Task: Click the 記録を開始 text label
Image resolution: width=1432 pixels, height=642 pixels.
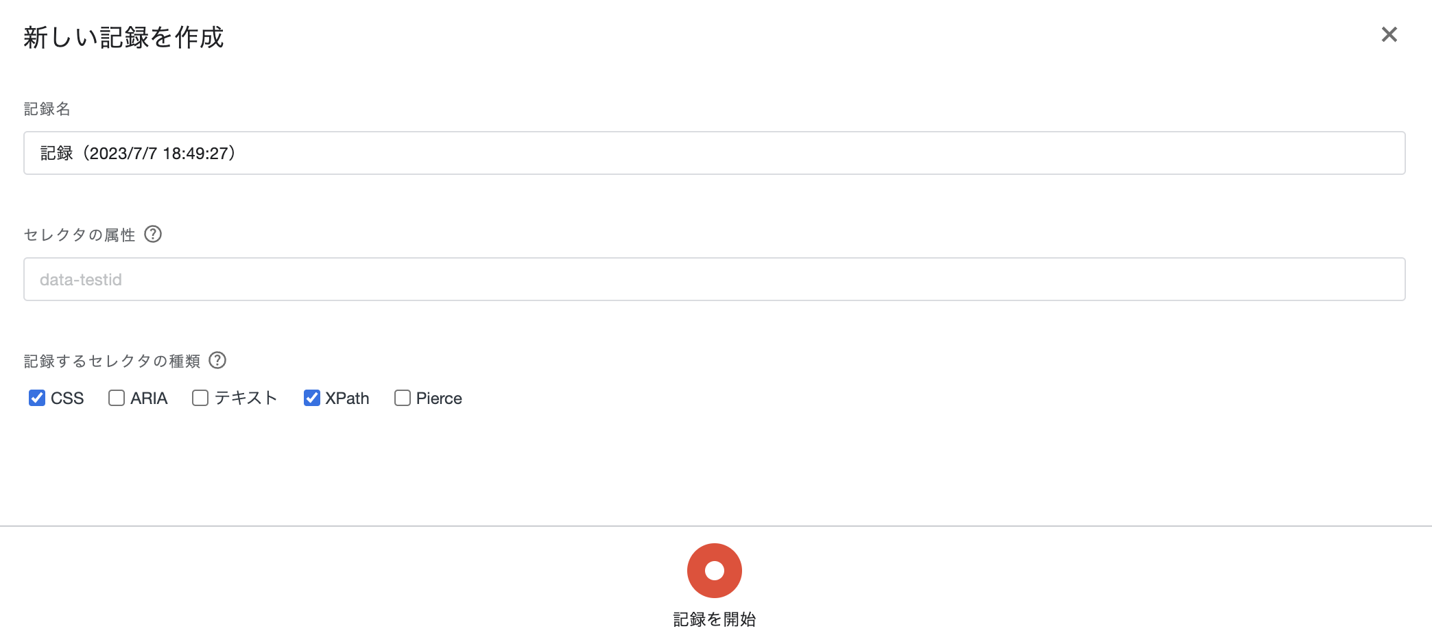Action: [x=715, y=619]
